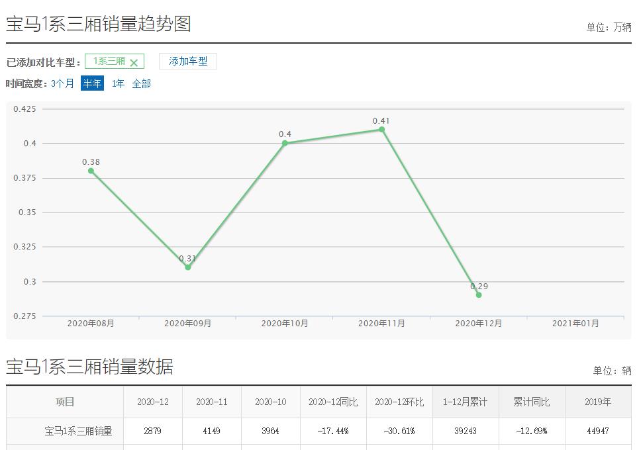Click the 2020年09月 axis label
This screenshot has height=450, width=639.
(188, 324)
